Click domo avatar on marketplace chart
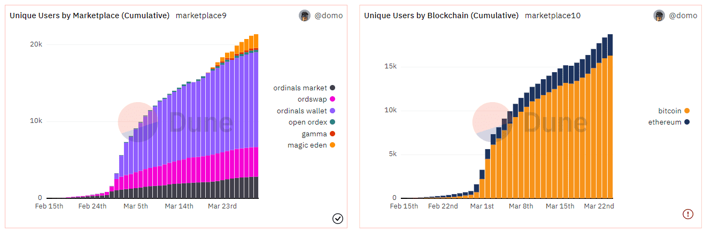The image size is (705, 232). click(305, 16)
